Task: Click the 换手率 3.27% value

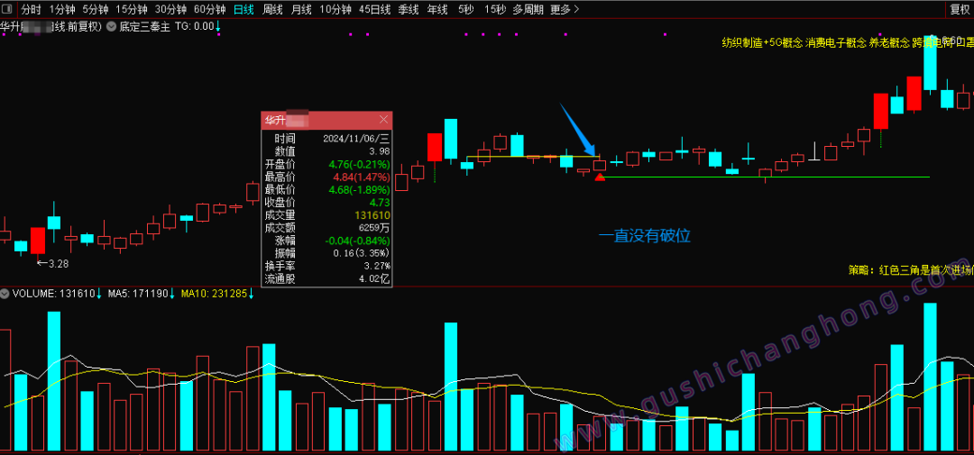Action: point(378,267)
